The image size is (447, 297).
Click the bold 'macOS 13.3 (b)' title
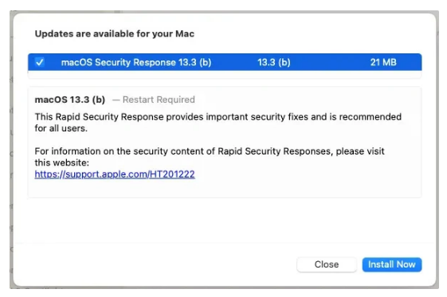[x=70, y=100]
